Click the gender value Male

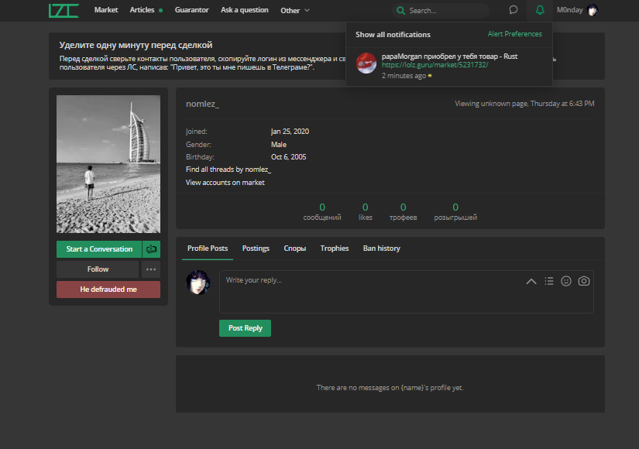coord(279,144)
